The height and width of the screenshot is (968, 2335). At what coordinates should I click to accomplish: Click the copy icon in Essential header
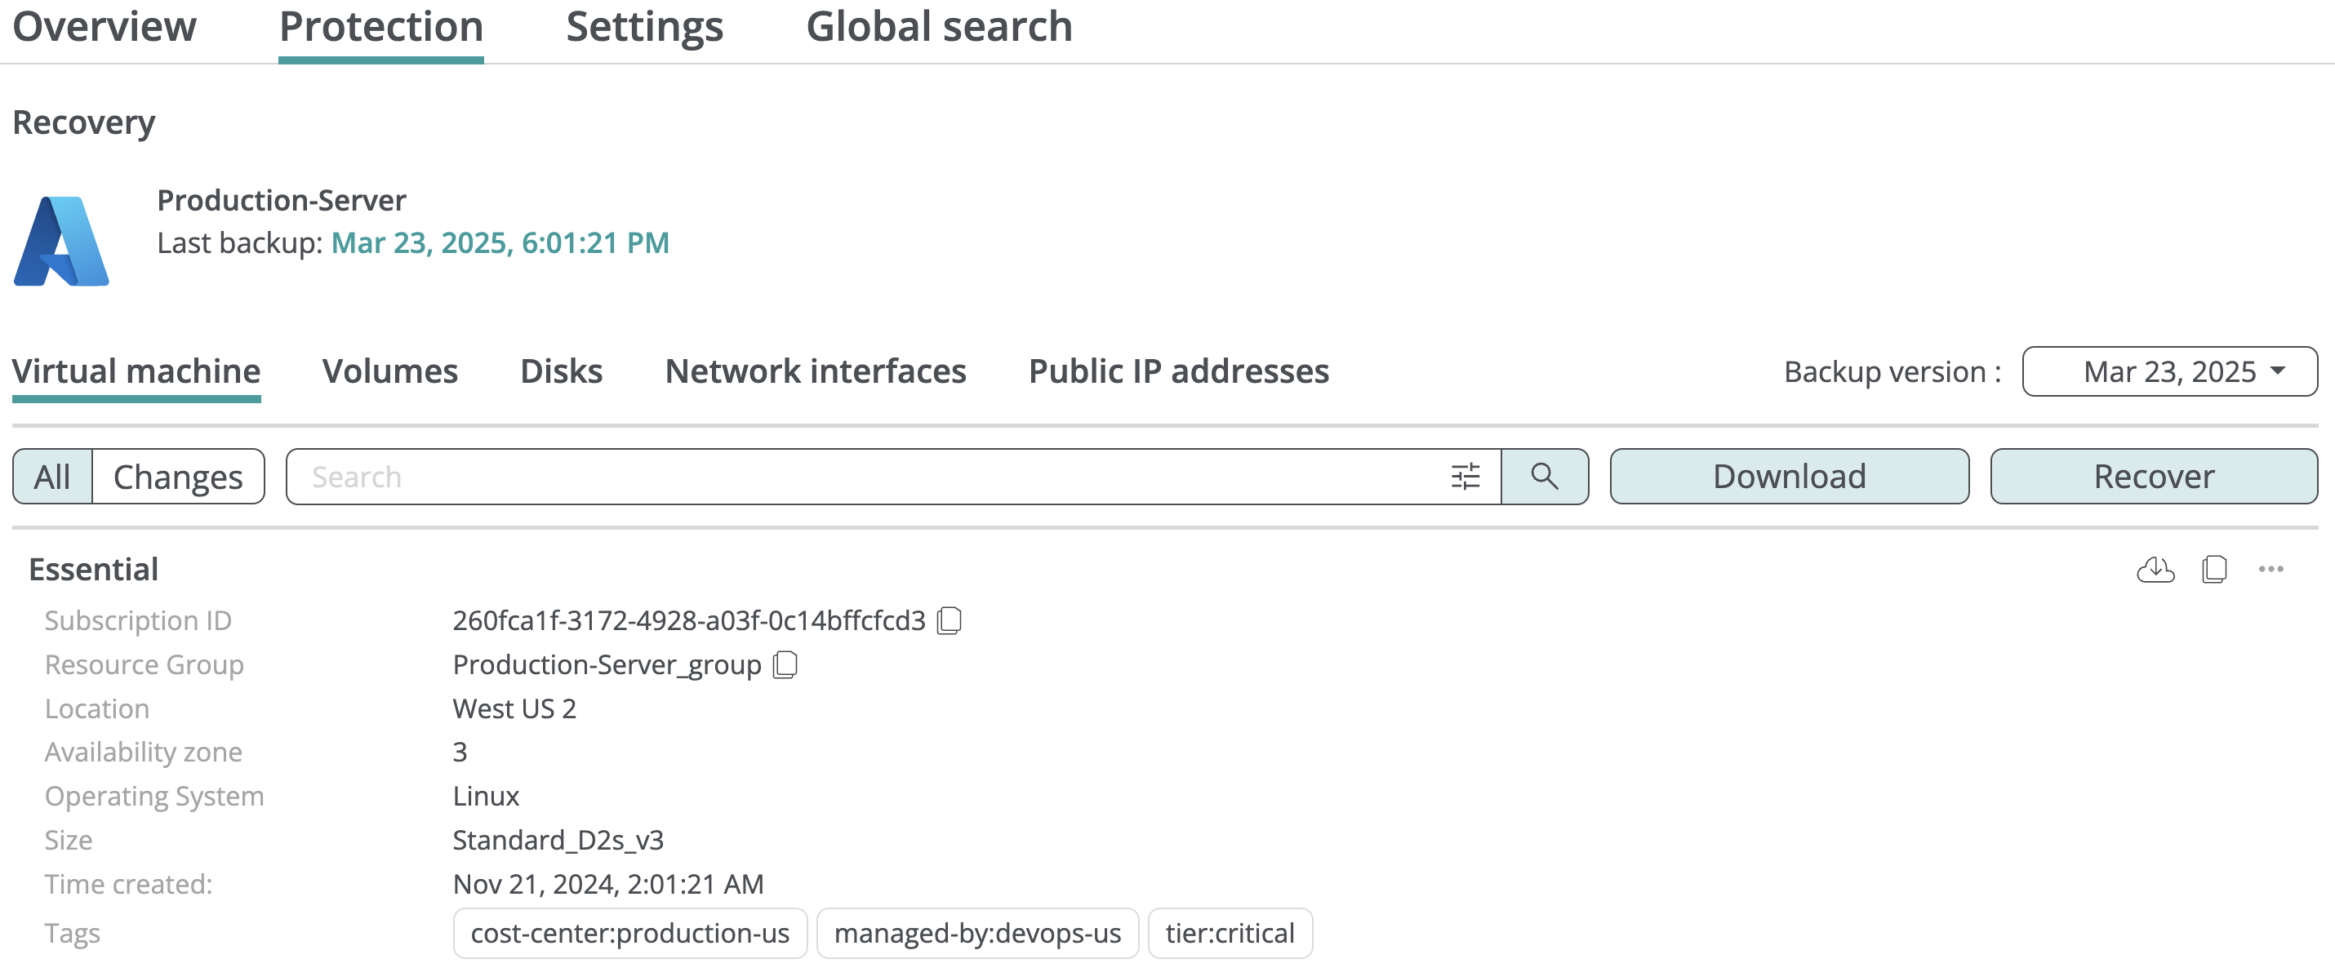(x=2214, y=570)
